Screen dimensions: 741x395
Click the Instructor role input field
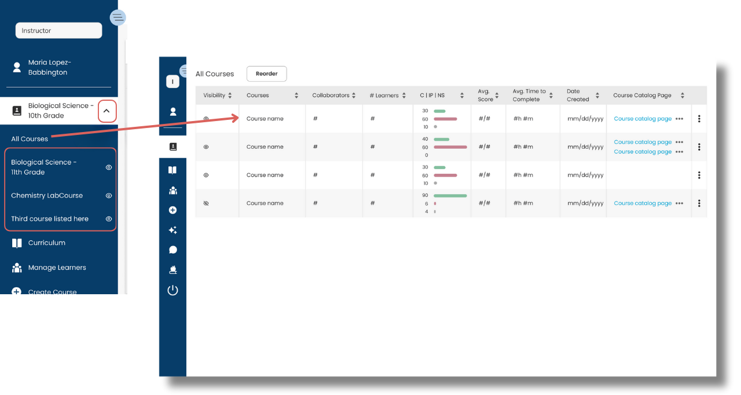(58, 31)
